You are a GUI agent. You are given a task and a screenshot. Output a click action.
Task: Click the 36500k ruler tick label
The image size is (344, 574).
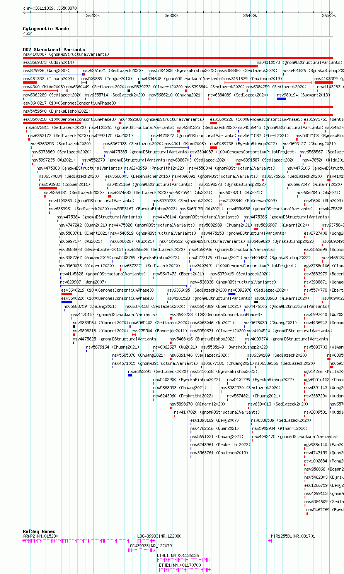(329, 15)
